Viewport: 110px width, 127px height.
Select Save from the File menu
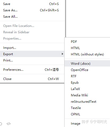(32, 4)
